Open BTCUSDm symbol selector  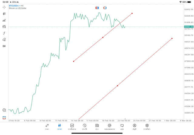click(x=15, y=6)
